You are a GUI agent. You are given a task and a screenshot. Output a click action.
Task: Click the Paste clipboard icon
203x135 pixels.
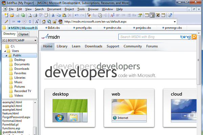pyautogui.click(x=64, y=15)
